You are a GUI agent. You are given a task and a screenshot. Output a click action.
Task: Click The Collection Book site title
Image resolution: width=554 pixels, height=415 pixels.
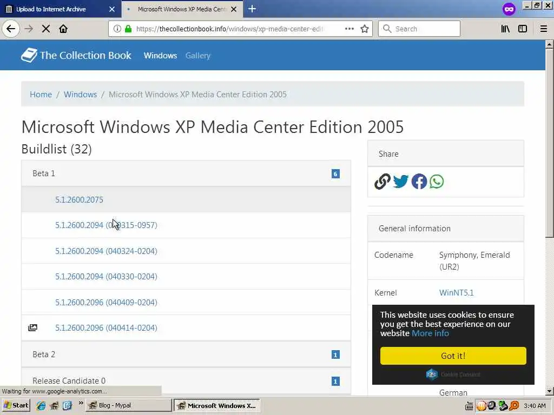point(85,56)
